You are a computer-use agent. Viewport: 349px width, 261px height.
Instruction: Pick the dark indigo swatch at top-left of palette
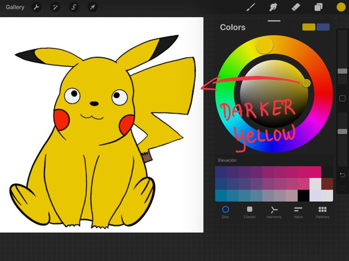pos(221,172)
